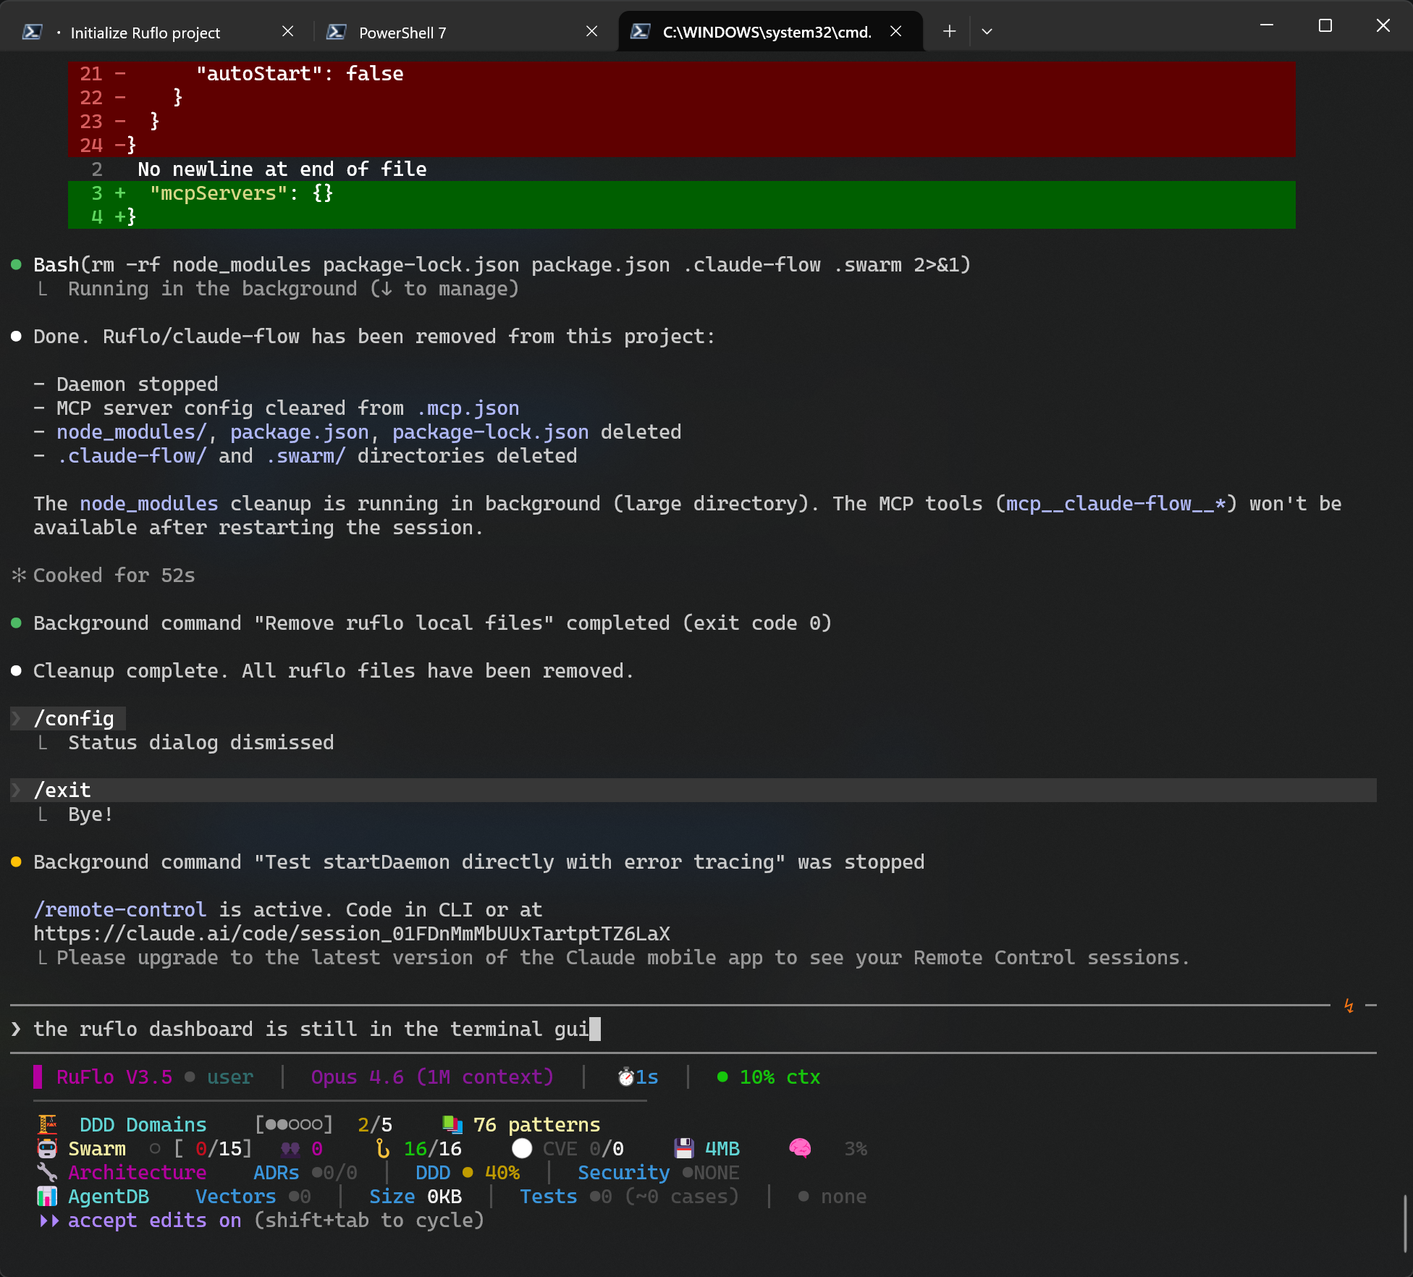Click the DDD Domains construction icon
Image resolution: width=1413 pixels, height=1277 pixels.
point(47,1124)
